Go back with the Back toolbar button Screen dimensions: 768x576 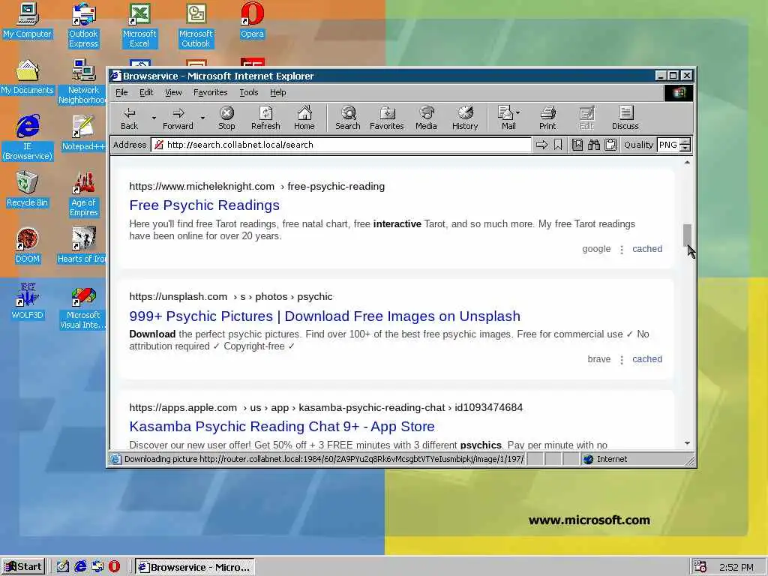129,118
